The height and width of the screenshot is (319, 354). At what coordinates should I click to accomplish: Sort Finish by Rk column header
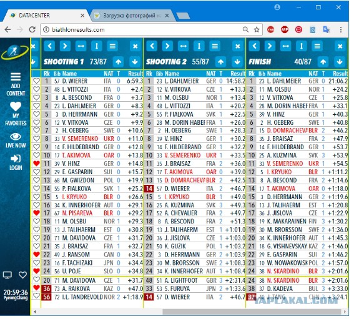(x=251, y=74)
